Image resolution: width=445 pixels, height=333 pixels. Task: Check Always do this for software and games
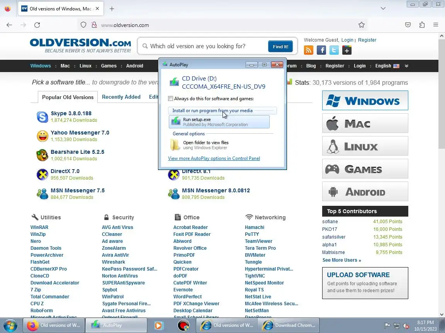pos(171,99)
